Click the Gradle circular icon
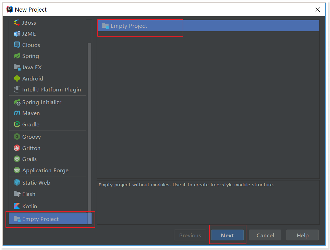Image resolution: width=330 pixels, height=250 pixels. point(17,124)
